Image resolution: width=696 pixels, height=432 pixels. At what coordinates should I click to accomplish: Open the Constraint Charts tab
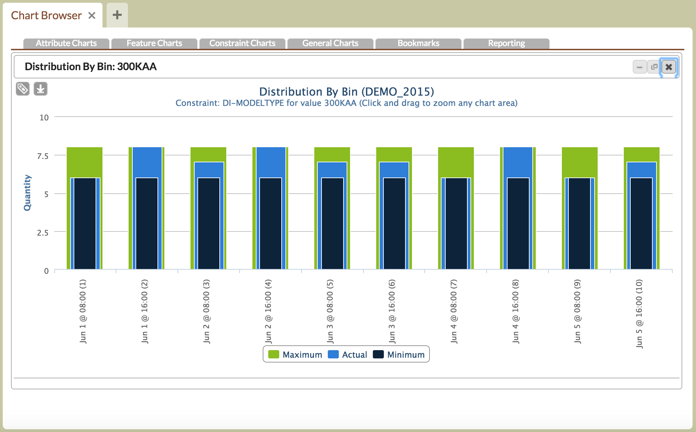pos(242,43)
